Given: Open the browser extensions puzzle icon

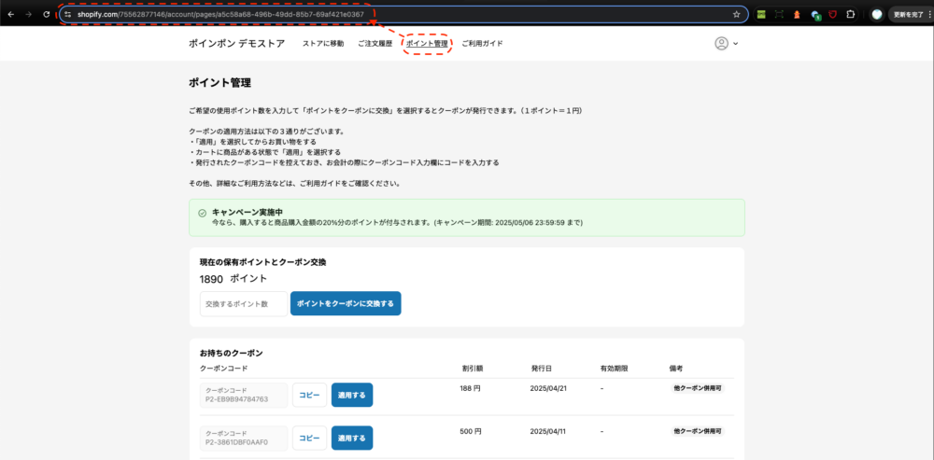Looking at the screenshot, I should (x=851, y=14).
